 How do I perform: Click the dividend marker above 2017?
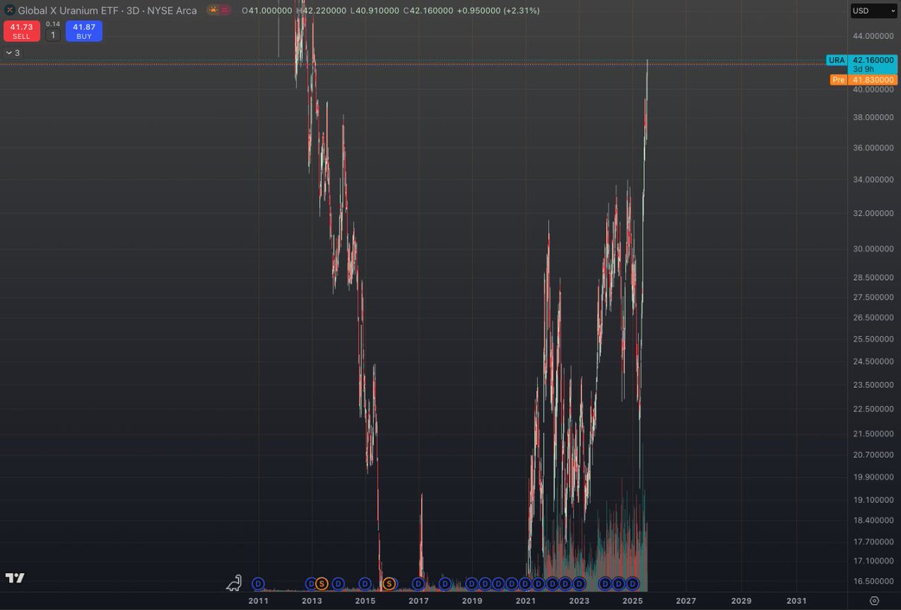pos(418,583)
